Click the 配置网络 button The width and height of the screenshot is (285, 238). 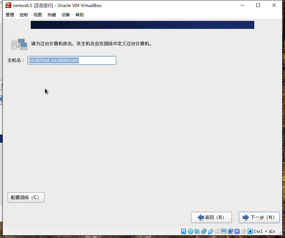[x=26, y=197]
